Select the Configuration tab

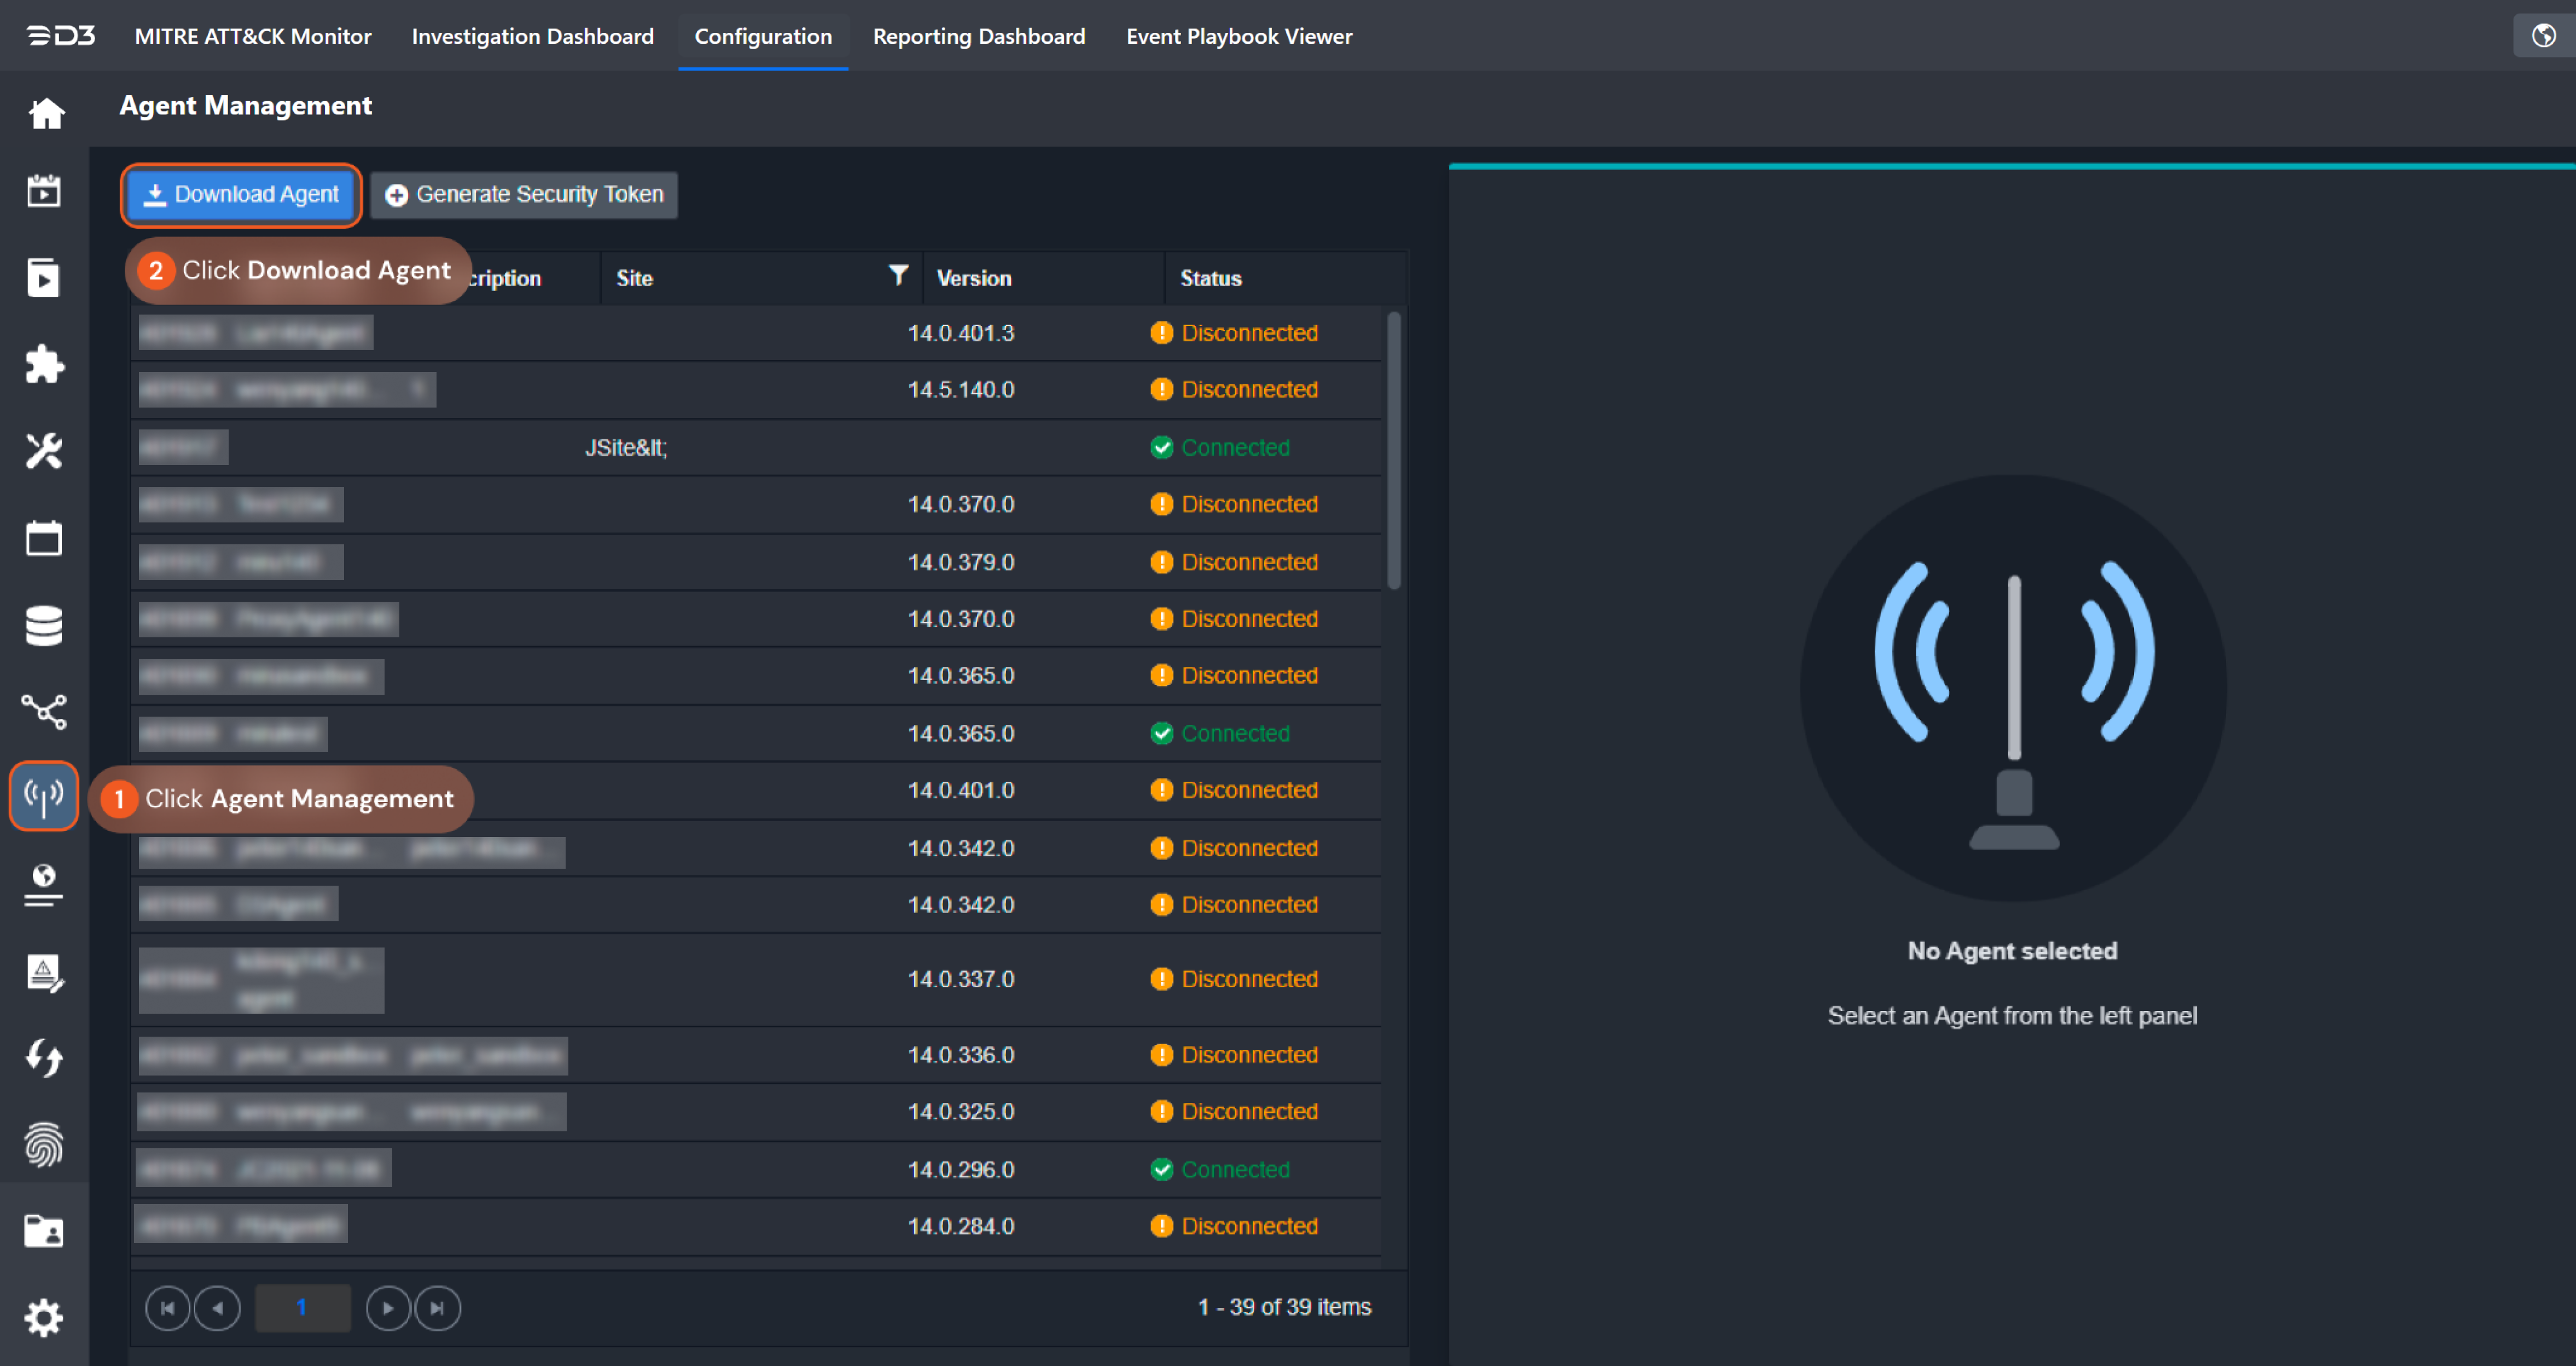[x=763, y=36]
